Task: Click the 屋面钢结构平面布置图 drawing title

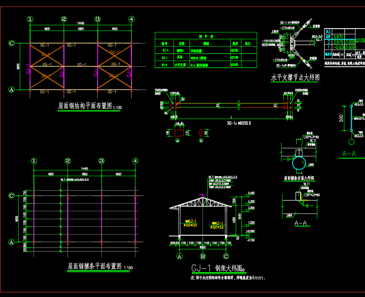Action: tap(85, 107)
